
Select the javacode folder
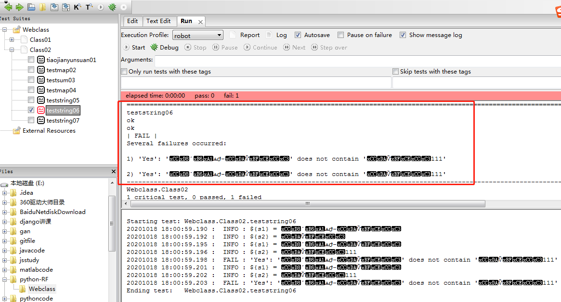coord(32,251)
